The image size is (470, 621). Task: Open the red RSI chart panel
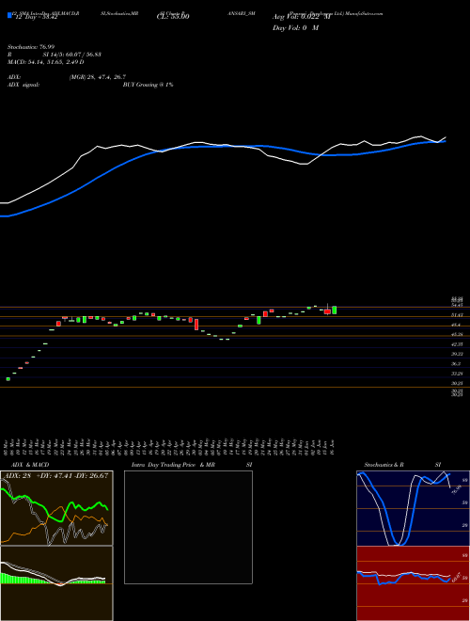click(x=413, y=583)
